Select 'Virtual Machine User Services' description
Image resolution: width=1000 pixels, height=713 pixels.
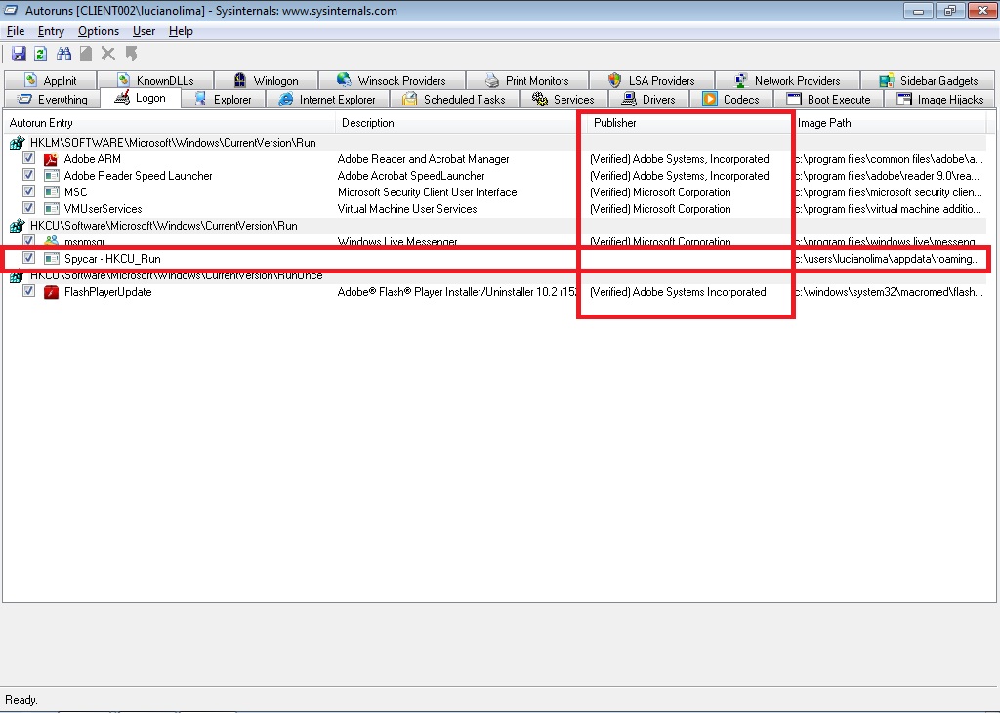[x=407, y=209]
